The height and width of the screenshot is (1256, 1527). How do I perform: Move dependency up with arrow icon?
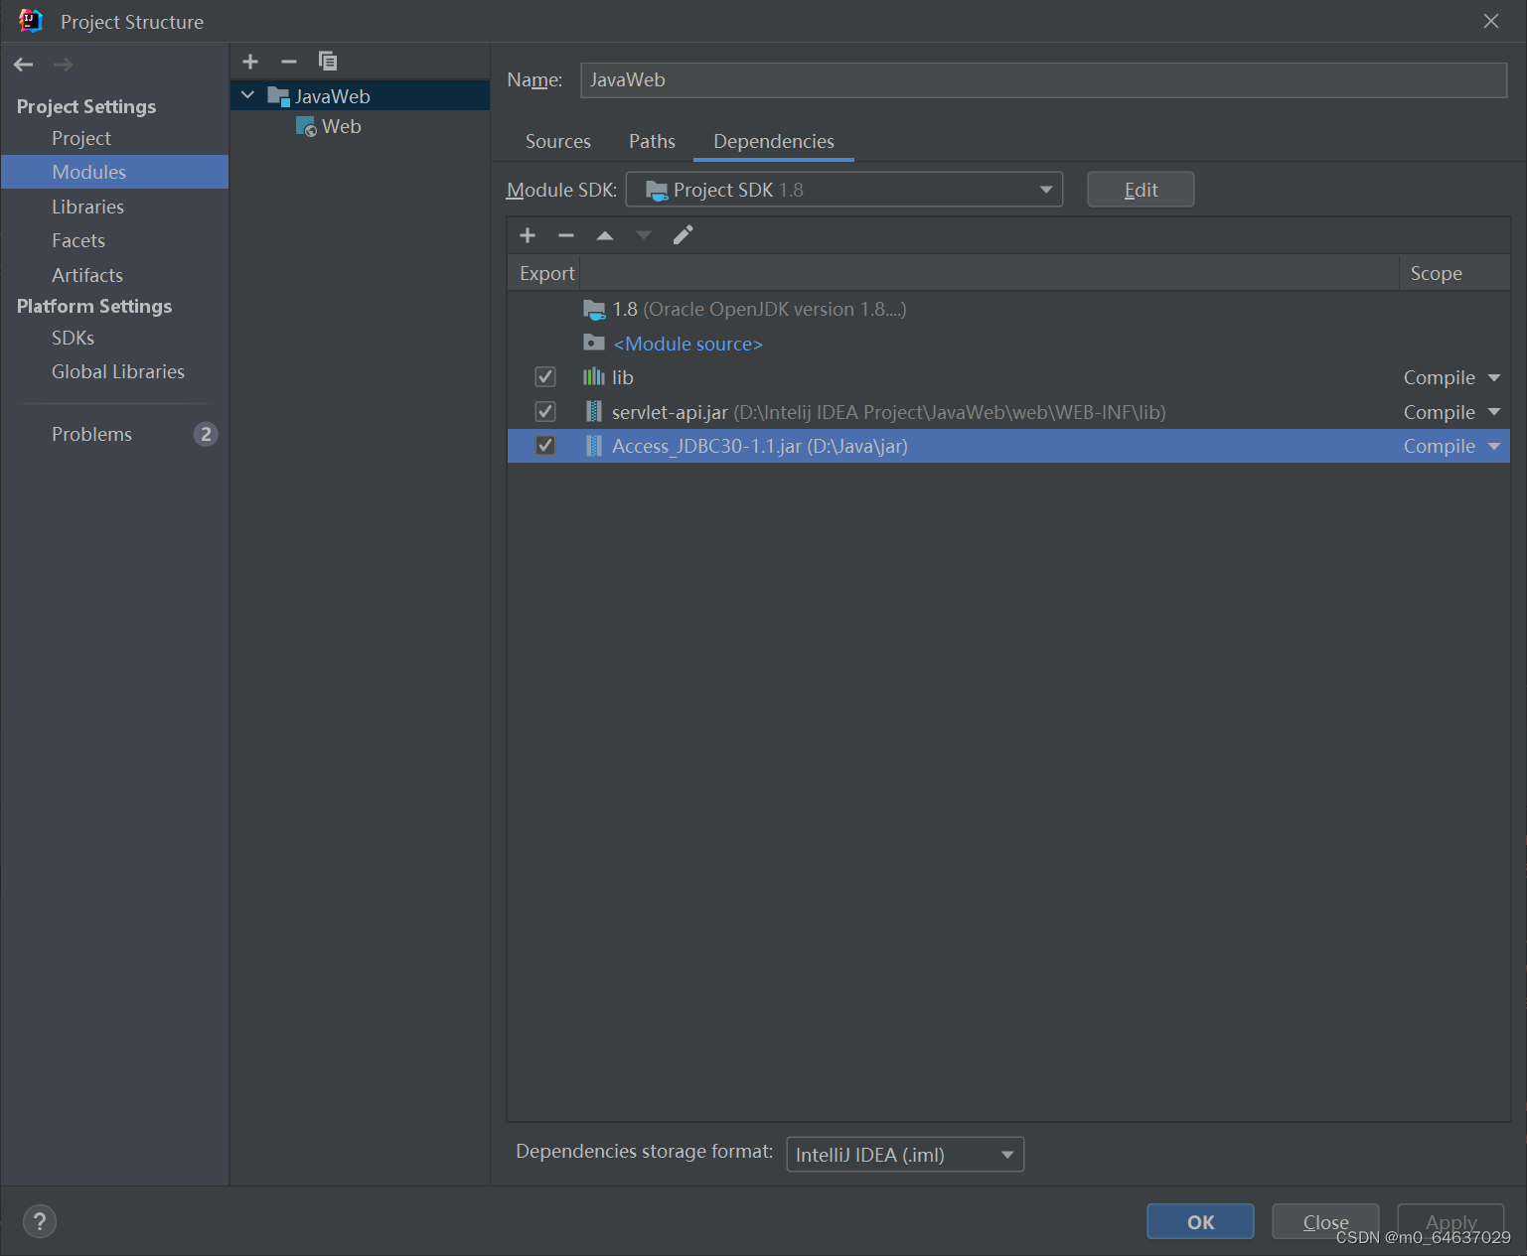point(605,235)
